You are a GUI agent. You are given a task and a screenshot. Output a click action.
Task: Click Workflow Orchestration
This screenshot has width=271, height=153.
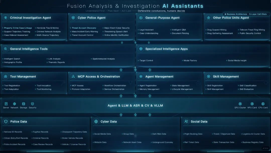pyautogui.click(x=115, y=86)
